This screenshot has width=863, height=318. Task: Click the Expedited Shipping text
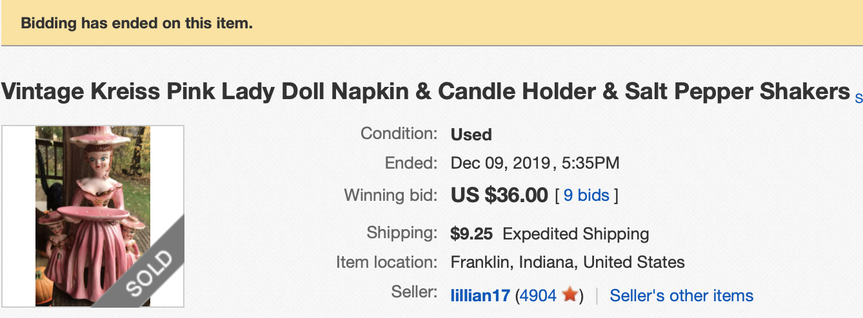[575, 234]
